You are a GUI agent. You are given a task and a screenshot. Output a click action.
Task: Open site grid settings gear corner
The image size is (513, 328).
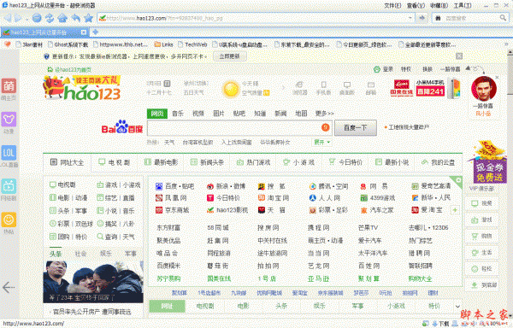(x=458, y=180)
